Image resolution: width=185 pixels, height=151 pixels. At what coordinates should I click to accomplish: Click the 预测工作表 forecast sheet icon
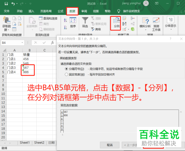[156, 24]
